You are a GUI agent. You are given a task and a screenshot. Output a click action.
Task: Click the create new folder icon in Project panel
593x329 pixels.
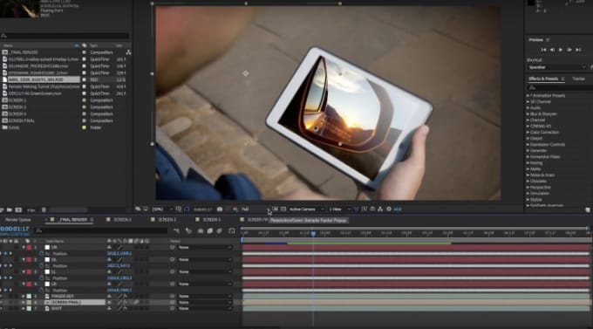click(x=10, y=209)
